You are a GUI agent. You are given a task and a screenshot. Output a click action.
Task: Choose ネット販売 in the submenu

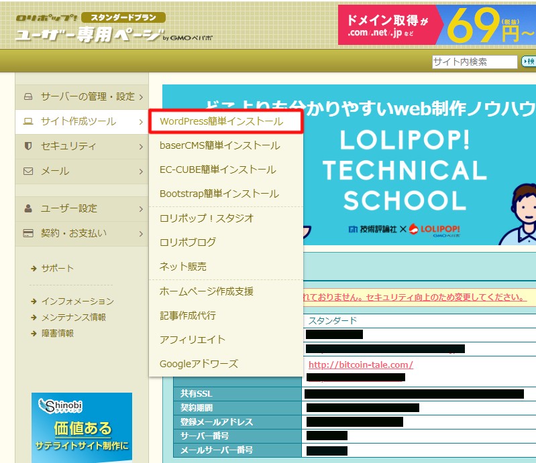click(226, 266)
